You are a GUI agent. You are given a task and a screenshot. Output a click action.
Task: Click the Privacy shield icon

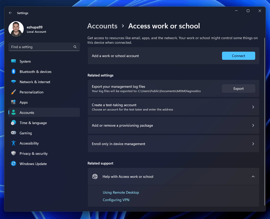14,154
